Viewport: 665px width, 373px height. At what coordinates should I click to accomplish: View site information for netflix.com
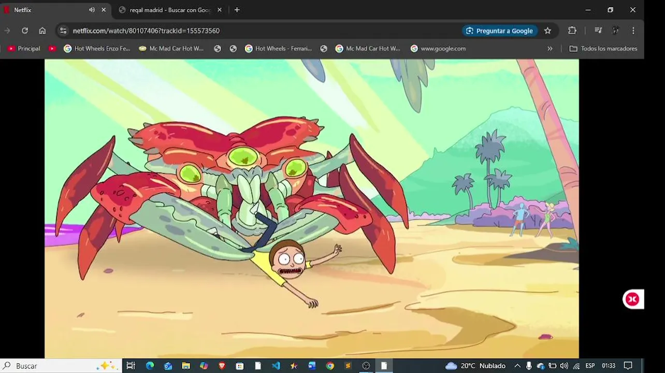pyautogui.click(x=63, y=31)
